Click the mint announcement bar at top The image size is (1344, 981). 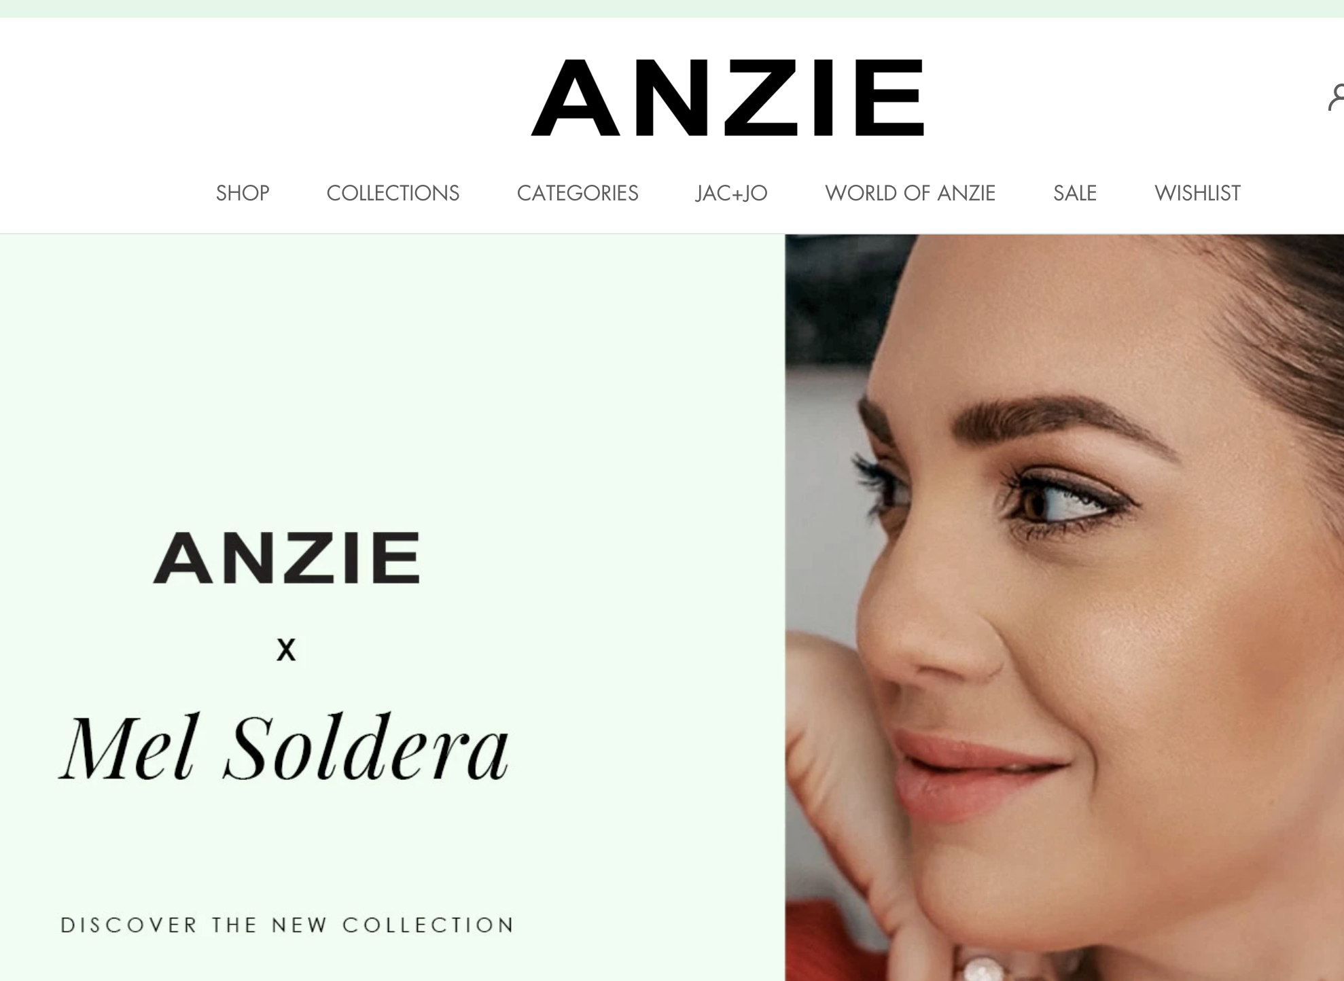coord(672,8)
